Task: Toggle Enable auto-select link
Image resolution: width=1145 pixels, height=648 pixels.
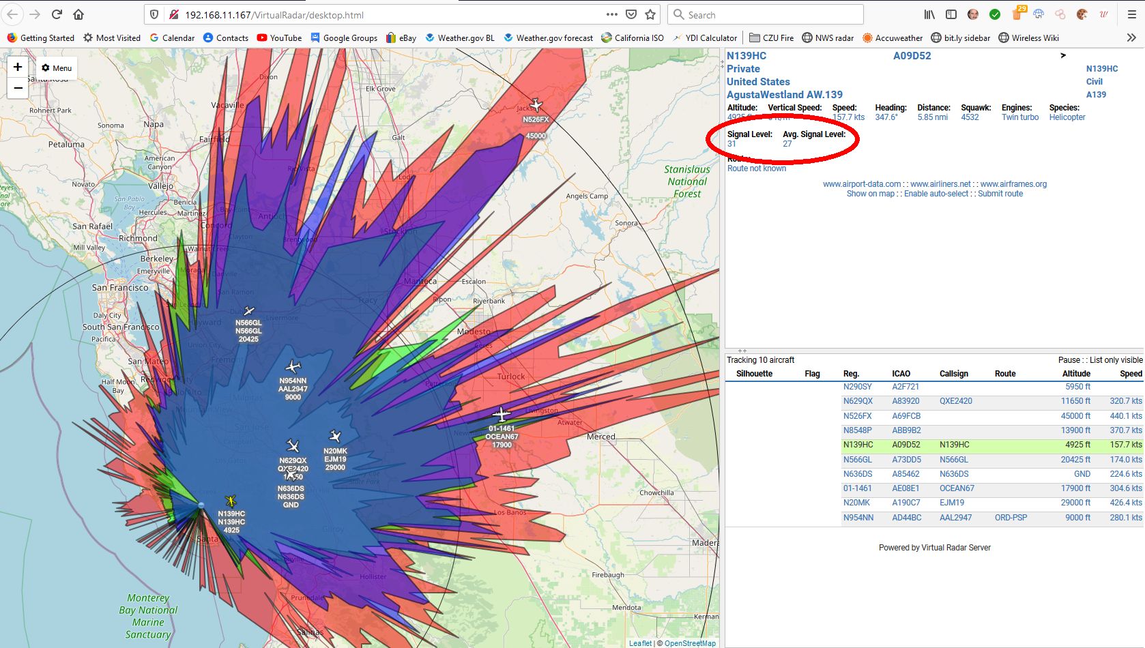Action: click(x=936, y=194)
